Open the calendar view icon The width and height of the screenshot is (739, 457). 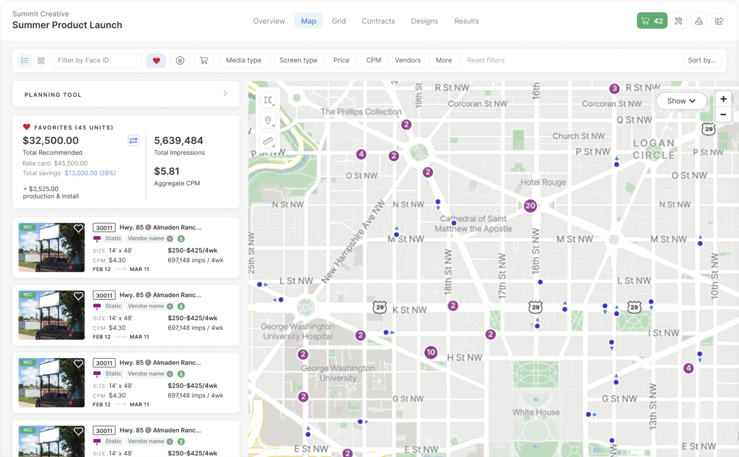(41, 60)
